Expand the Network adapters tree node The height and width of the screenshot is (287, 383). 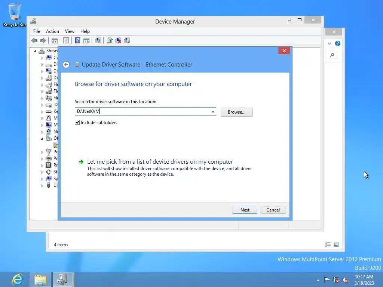coord(42,132)
